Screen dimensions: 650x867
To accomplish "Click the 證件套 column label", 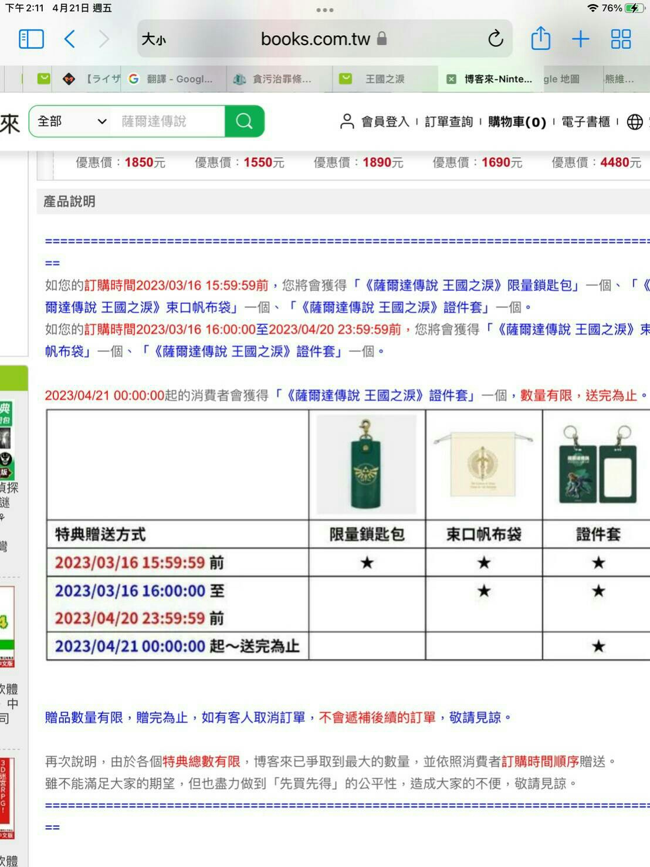I will point(598,534).
